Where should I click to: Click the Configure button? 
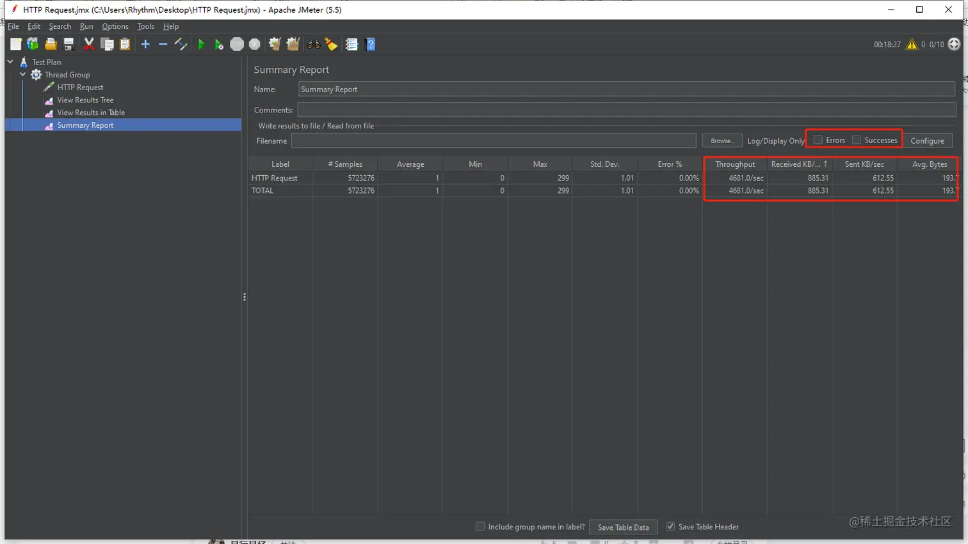point(927,141)
